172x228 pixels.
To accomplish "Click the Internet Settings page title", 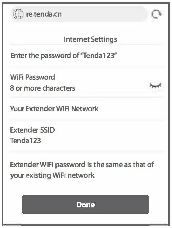I will tap(90, 39).
